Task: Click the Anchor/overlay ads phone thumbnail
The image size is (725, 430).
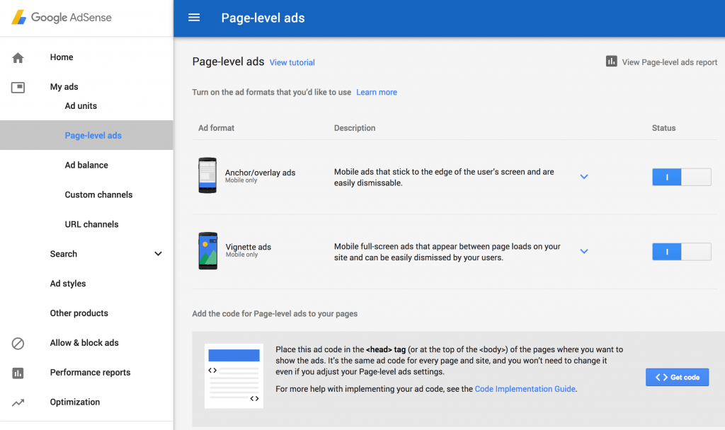Action: [207, 175]
